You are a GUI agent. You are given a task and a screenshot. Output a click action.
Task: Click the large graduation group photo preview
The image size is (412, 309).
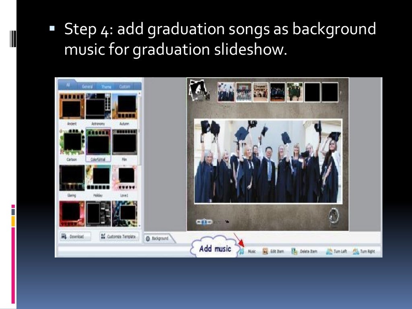coord(268,161)
